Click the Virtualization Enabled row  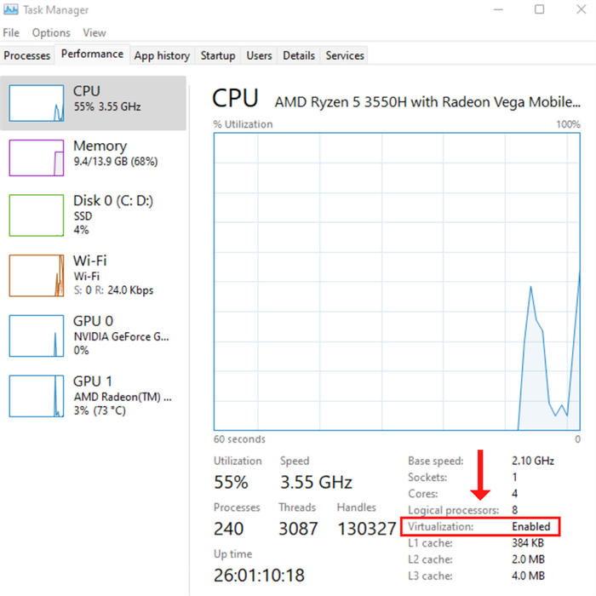pos(480,526)
